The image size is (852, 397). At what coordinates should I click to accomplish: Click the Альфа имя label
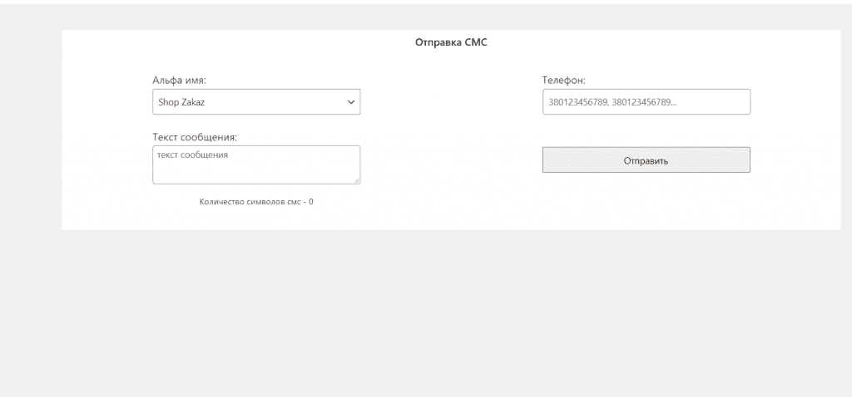point(180,81)
